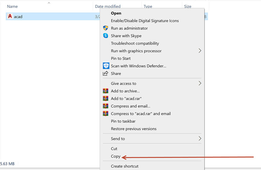This screenshot has height=170, width=261.
Task: Sort by the Date modified column header
Action: point(108,6)
